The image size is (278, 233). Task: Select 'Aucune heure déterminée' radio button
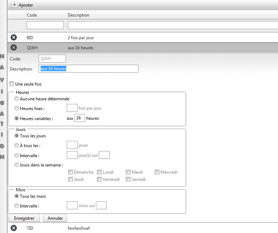point(17,99)
